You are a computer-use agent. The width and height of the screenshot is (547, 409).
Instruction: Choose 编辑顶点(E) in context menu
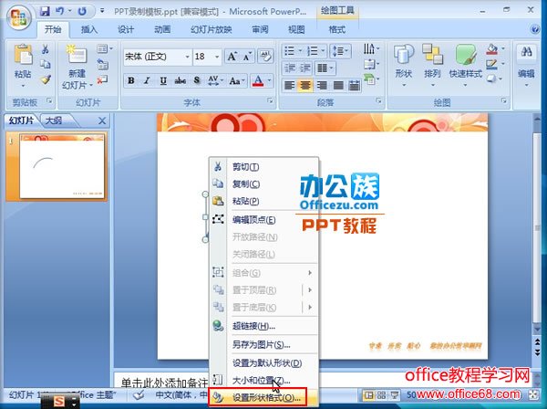click(x=263, y=220)
